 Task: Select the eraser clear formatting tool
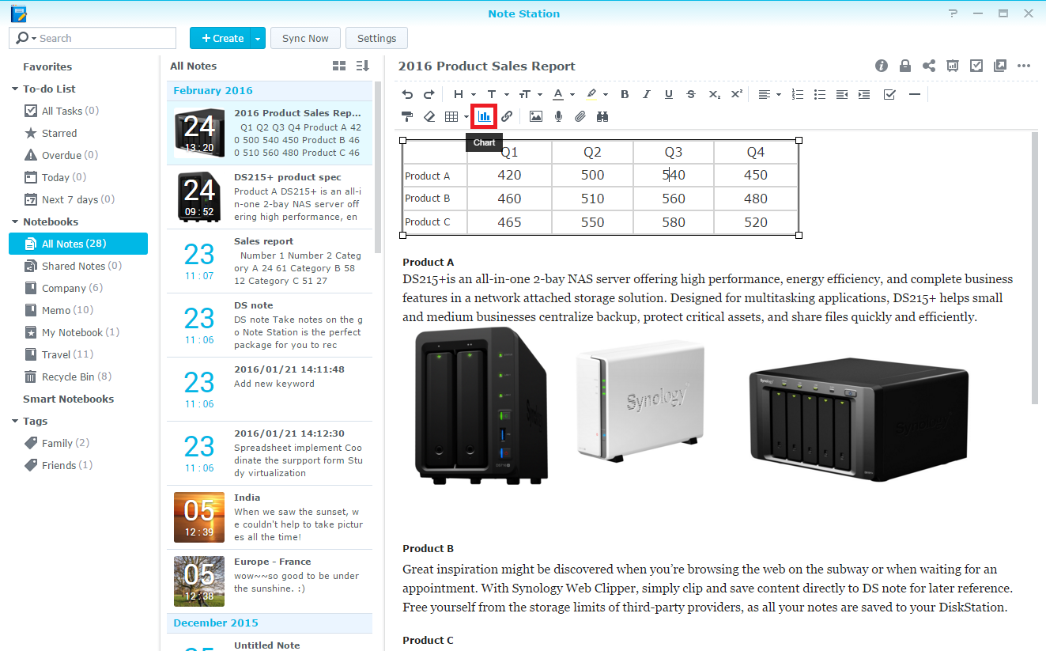pyautogui.click(x=429, y=116)
